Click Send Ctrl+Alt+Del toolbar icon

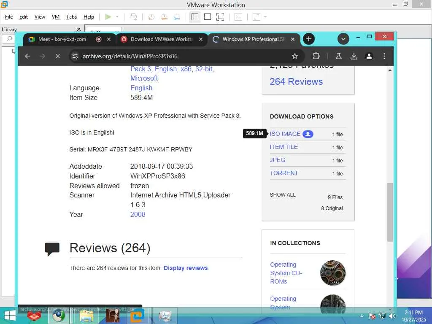click(x=133, y=17)
